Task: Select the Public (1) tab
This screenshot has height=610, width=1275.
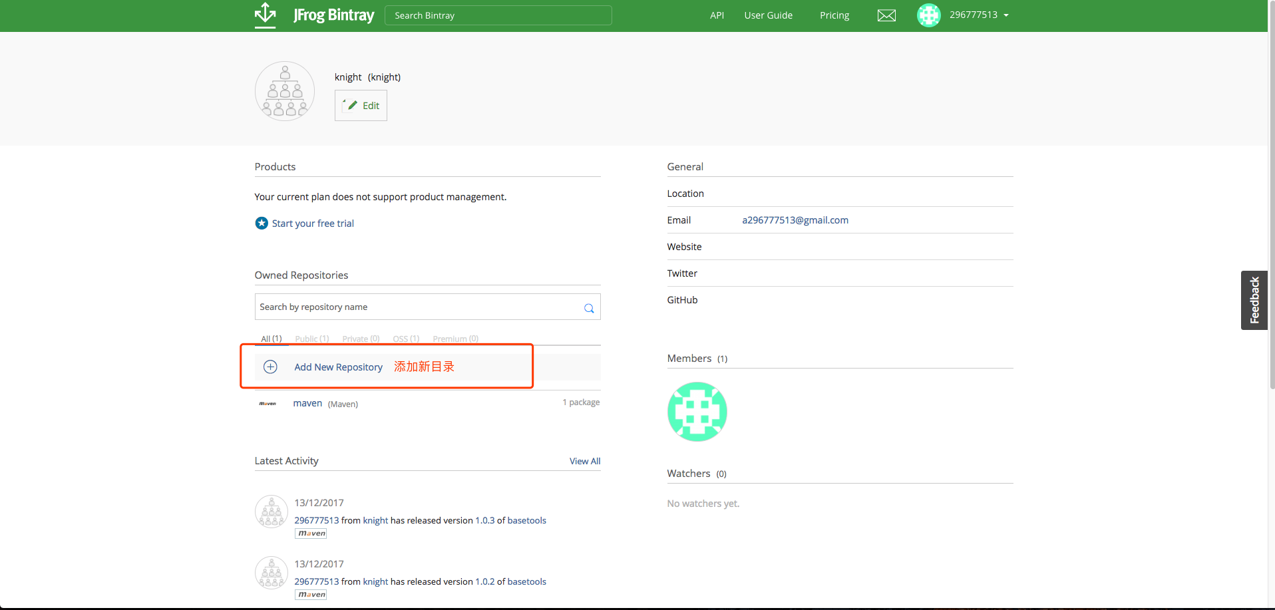Action: coord(312,339)
